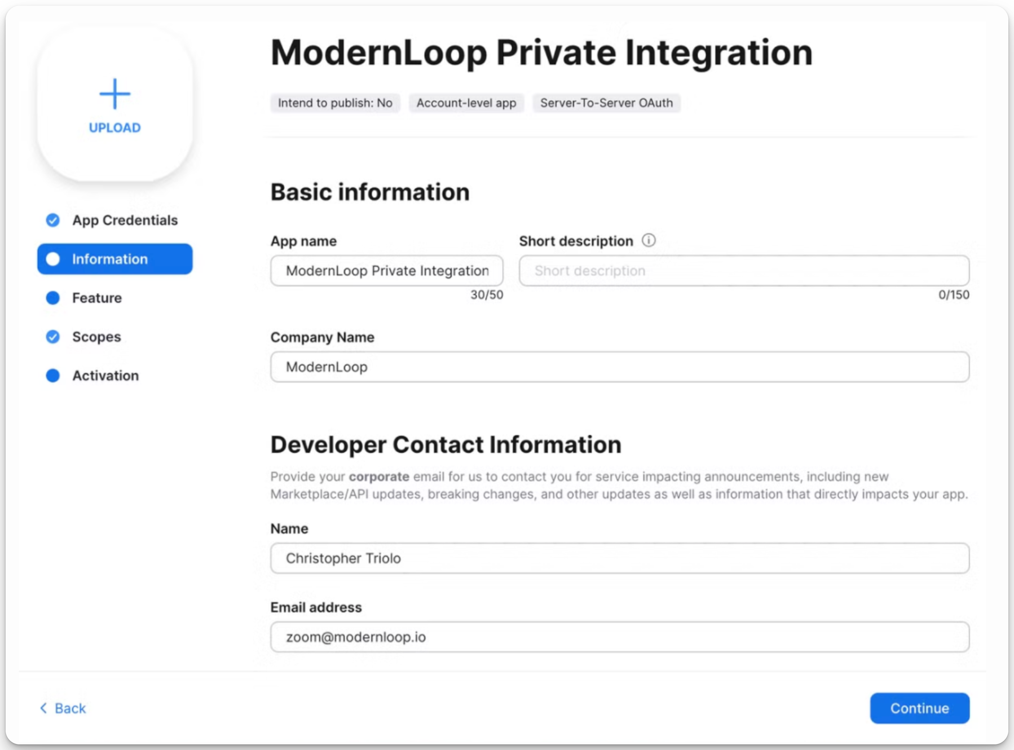This screenshot has height=750, width=1014.
Task: Click the App Credentials checkmark icon
Action: 53,220
